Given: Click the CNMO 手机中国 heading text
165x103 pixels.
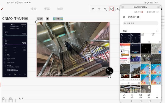Looking at the screenshot, I should tap(15, 19).
